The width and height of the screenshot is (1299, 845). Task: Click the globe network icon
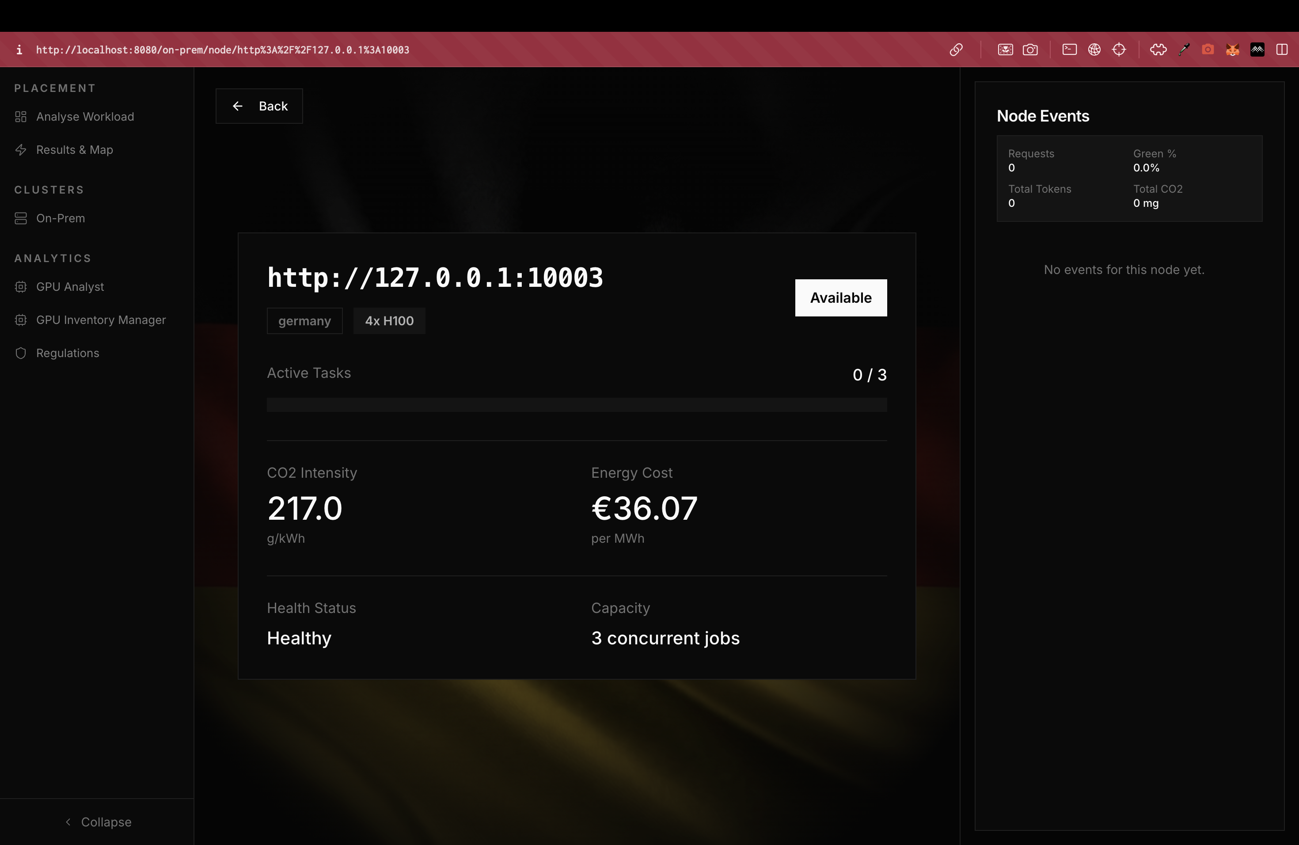[1094, 49]
